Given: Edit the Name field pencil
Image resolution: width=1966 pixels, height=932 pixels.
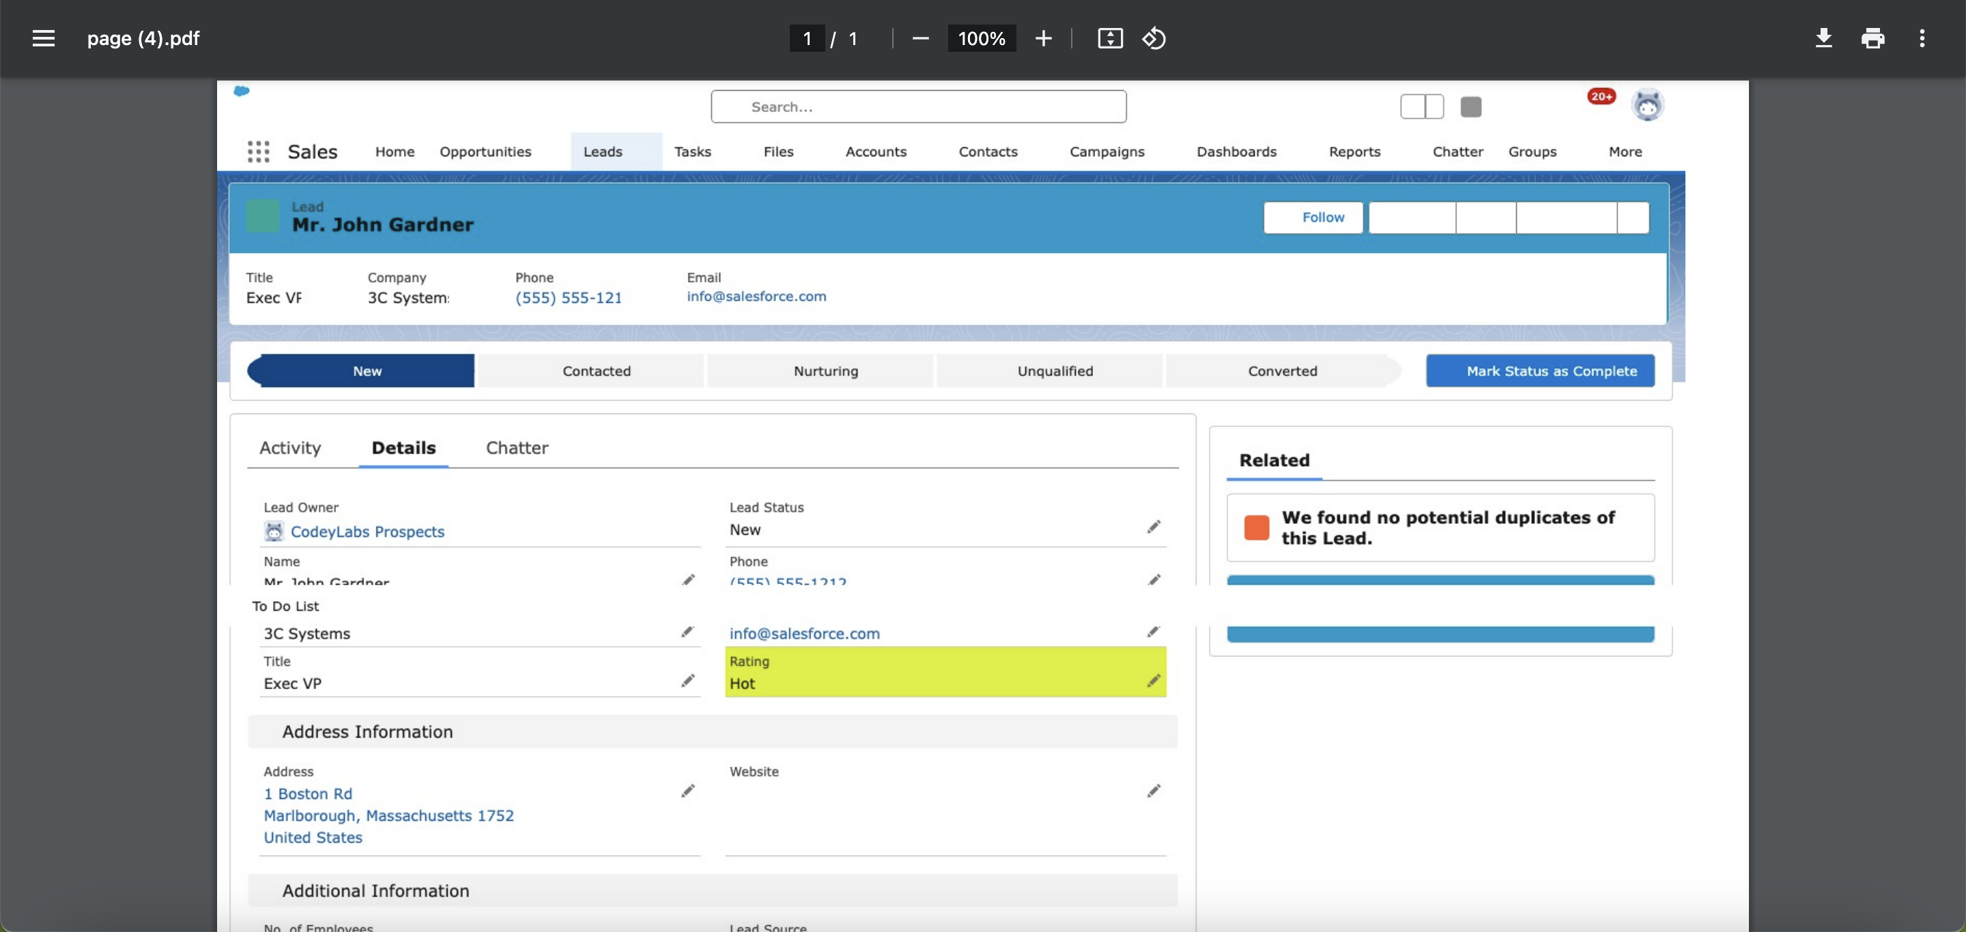Looking at the screenshot, I should (x=687, y=580).
